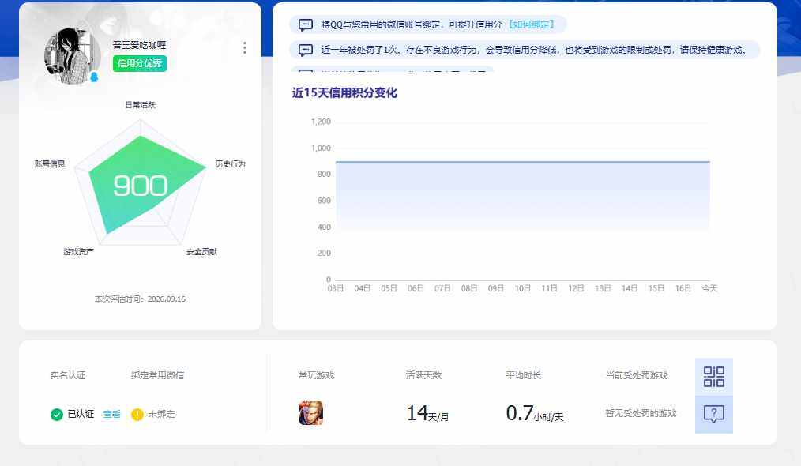The height and width of the screenshot is (466, 801).
Task: Click the 当前受处罚游戏 heading
Action: (637, 375)
